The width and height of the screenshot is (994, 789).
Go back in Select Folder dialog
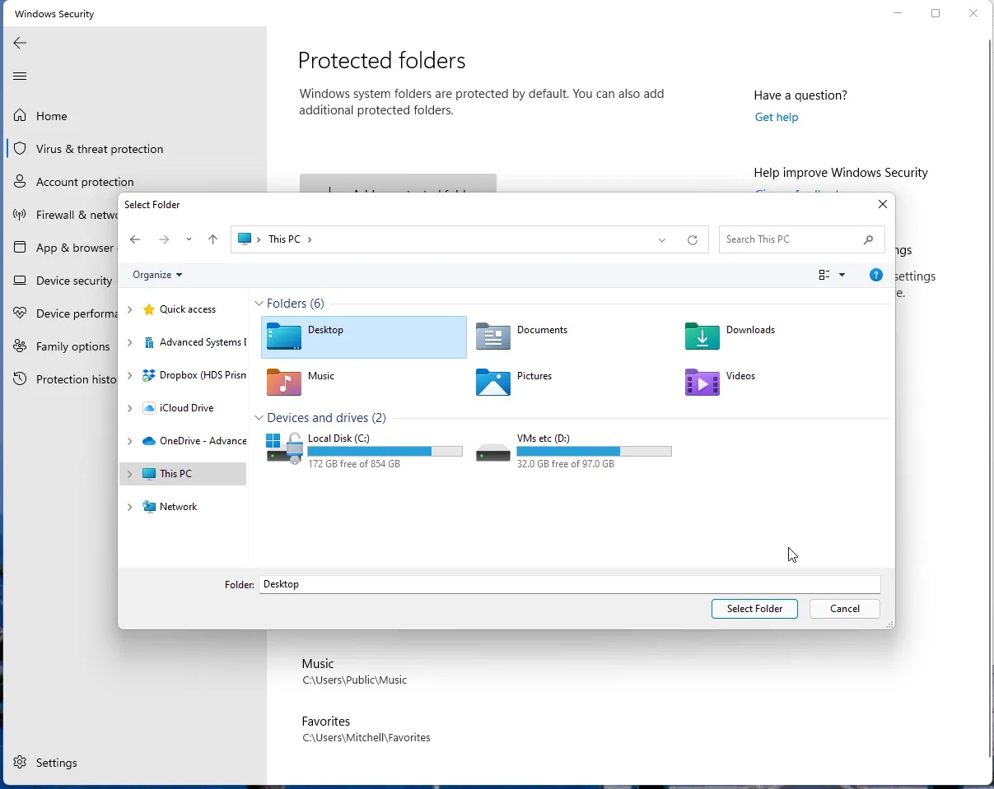(x=135, y=239)
